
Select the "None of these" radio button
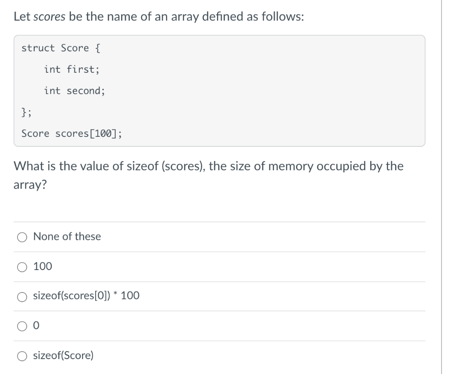[x=21, y=237]
